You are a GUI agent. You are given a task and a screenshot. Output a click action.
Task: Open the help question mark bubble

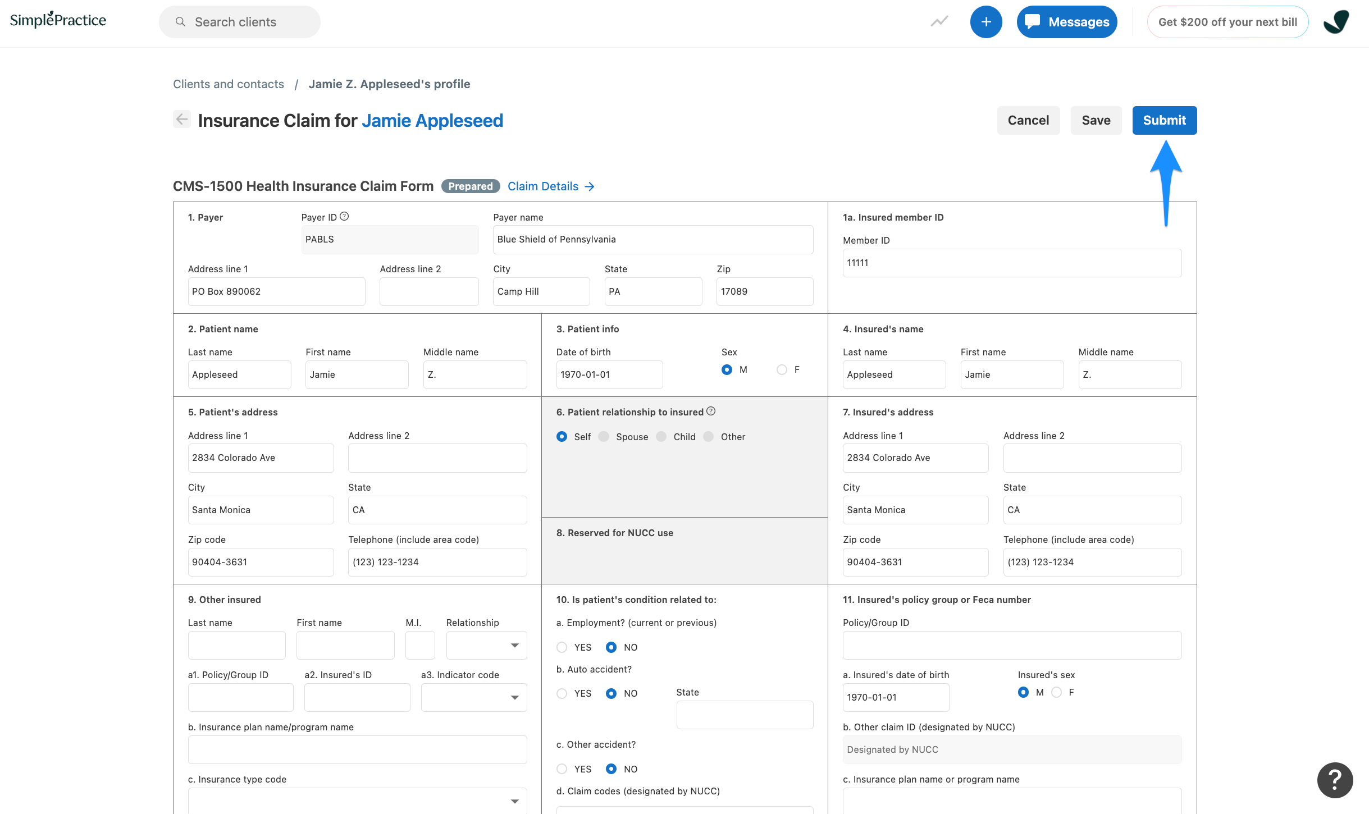pos(1335,780)
